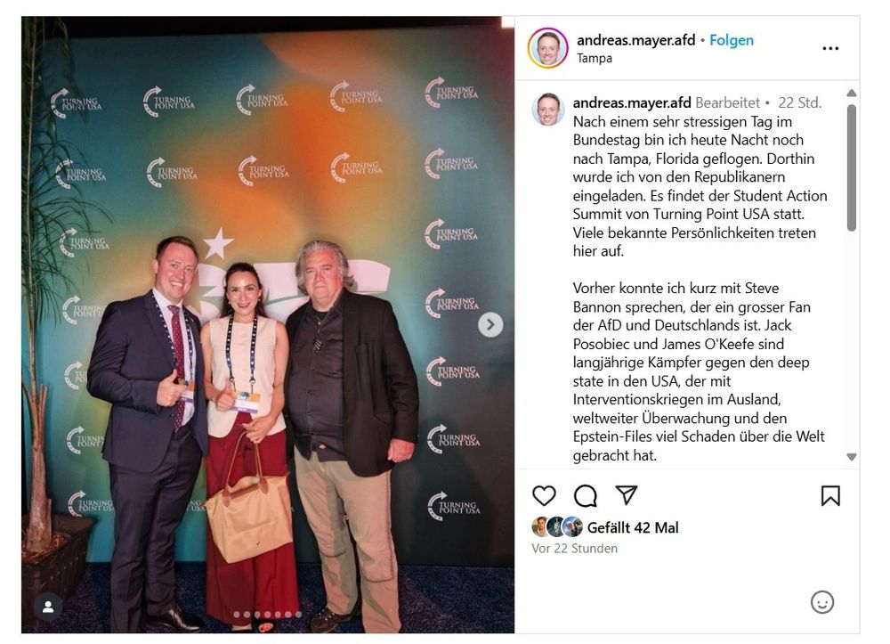Share the post with the paper plane icon
Image resolution: width=890 pixels, height=644 pixels.
click(x=627, y=495)
